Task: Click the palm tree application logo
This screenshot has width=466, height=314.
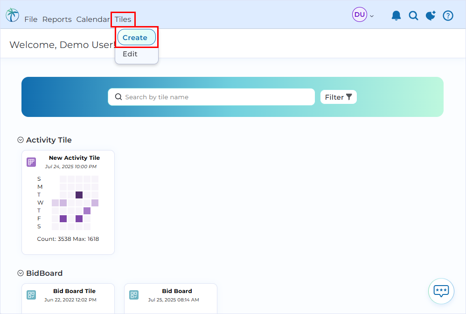Action: [12, 14]
